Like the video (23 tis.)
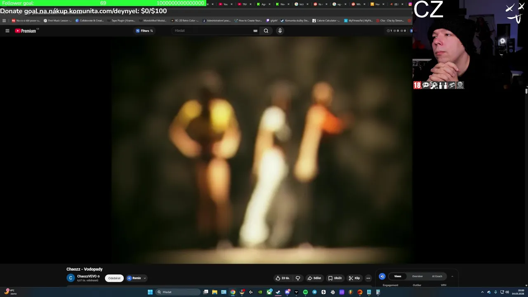Image resolution: width=528 pixels, height=297 pixels. pyautogui.click(x=283, y=278)
